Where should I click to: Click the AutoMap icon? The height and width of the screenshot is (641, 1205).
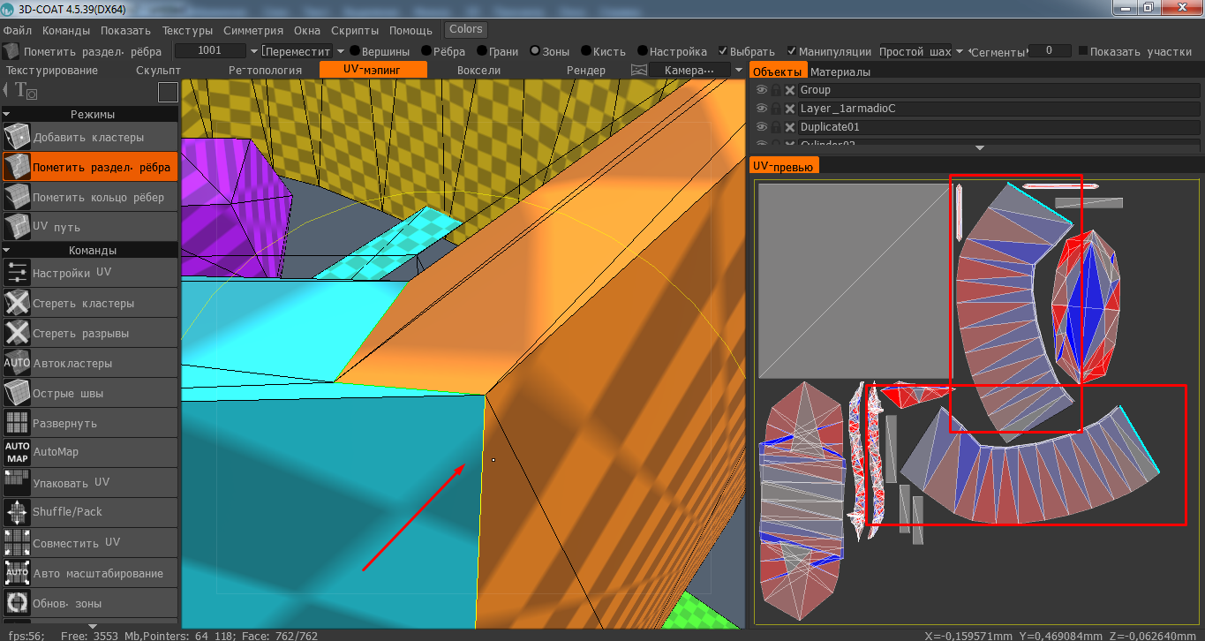click(x=17, y=452)
